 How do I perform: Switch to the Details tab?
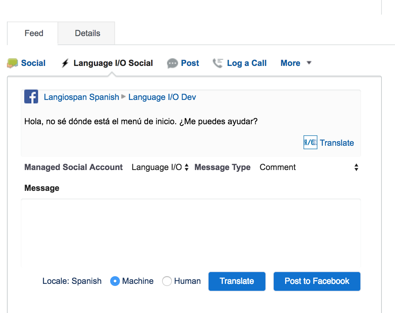pyautogui.click(x=87, y=33)
